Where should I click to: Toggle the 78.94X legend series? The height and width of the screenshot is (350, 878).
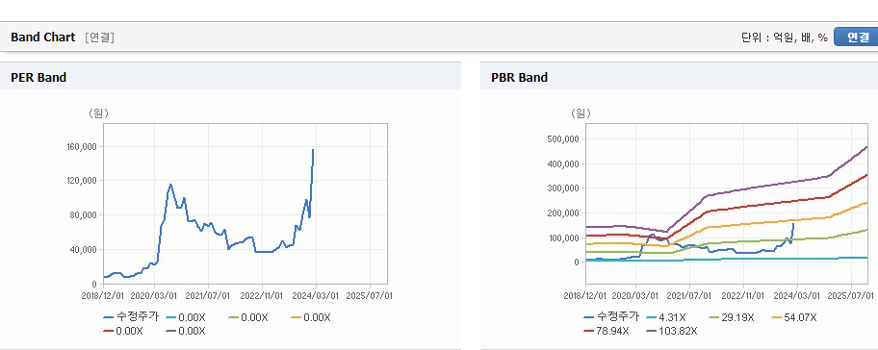coord(606,331)
